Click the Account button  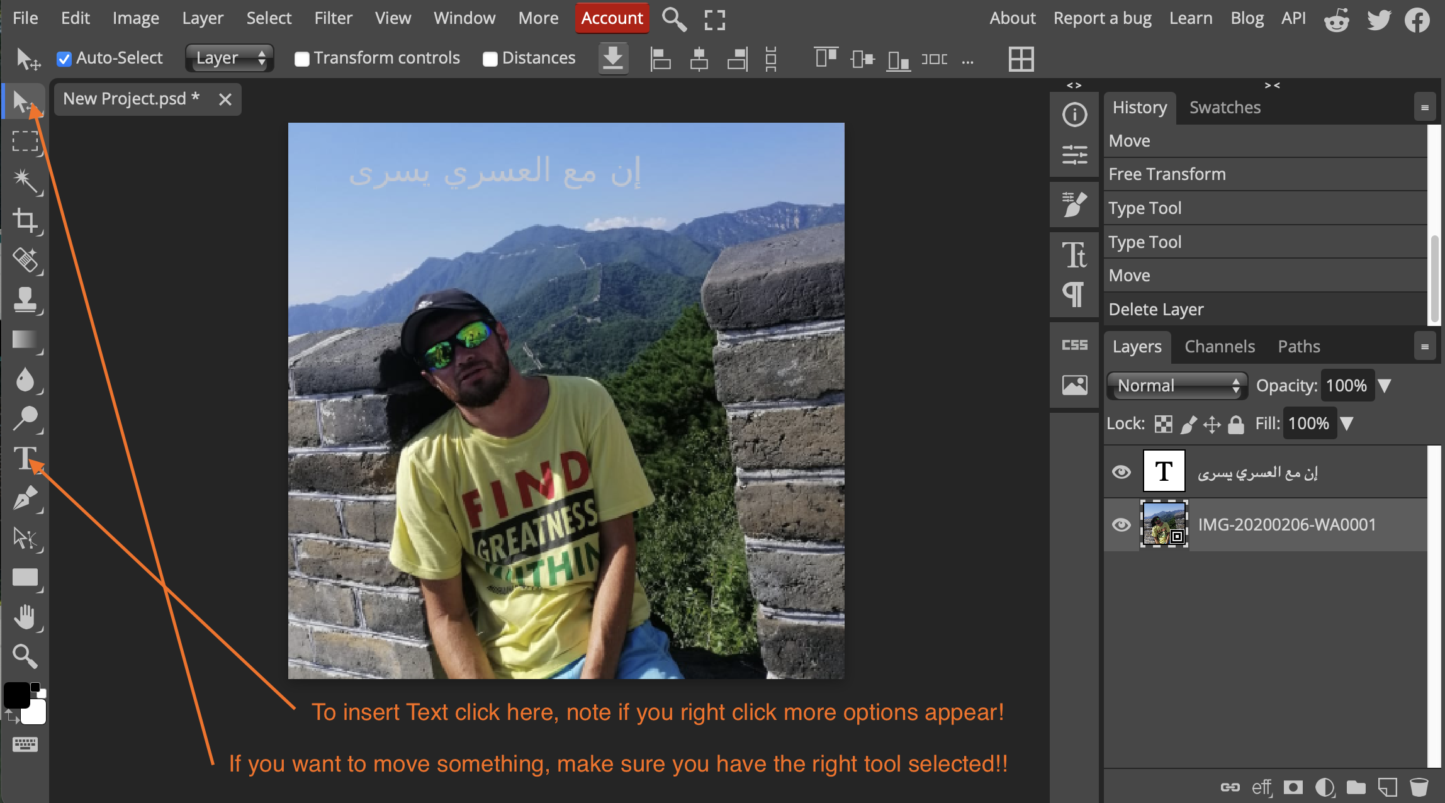click(612, 18)
